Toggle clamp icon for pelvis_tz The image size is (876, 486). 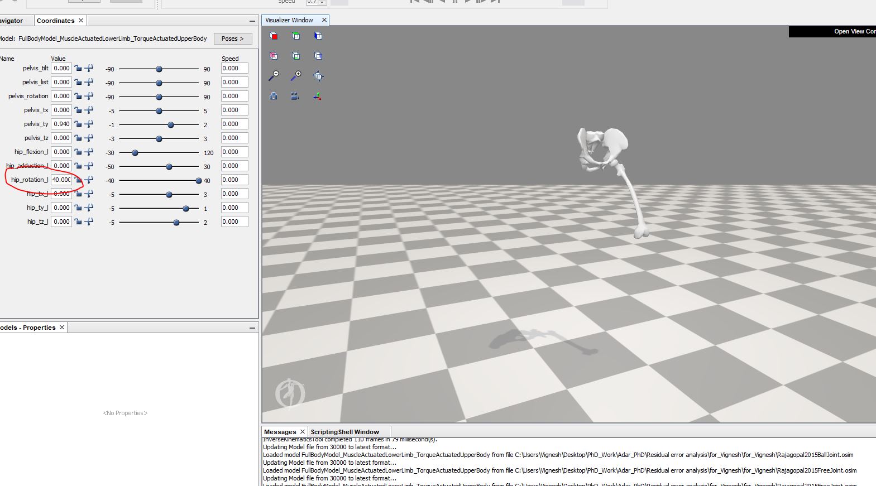89,138
